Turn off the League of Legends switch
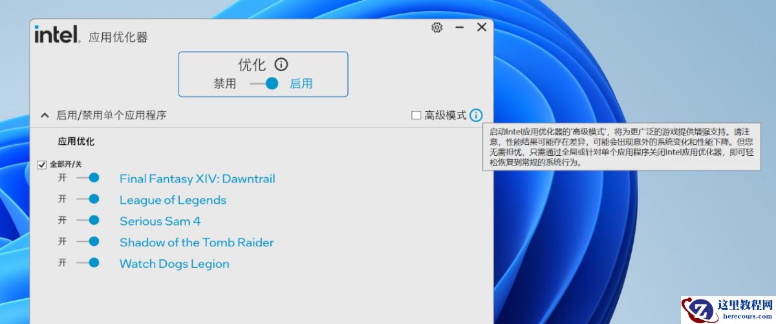776x324 pixels. click(x=87, y=199)
